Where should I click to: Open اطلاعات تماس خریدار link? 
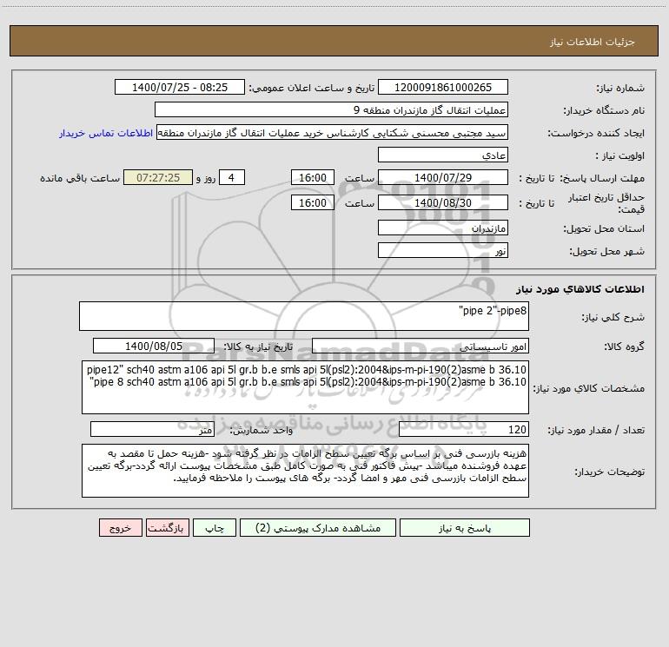(106, 133)
